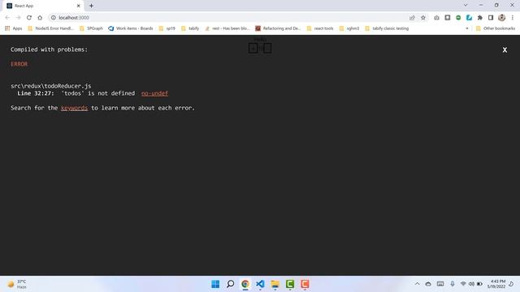Open Windows taskbar search
Viewport: 520px width, 292px height.
click(230, 284)
